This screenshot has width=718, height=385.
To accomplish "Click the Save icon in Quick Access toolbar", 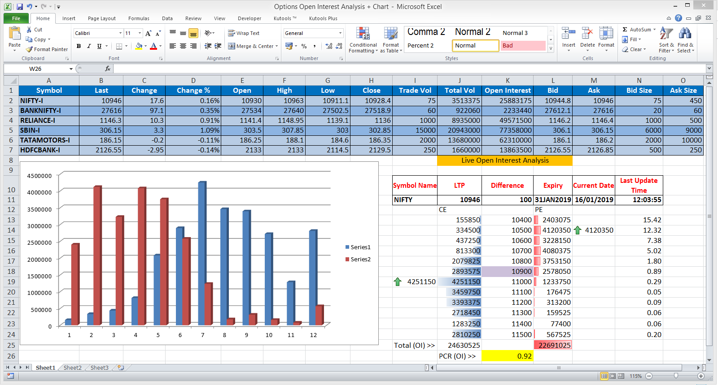I will point(20,7).
